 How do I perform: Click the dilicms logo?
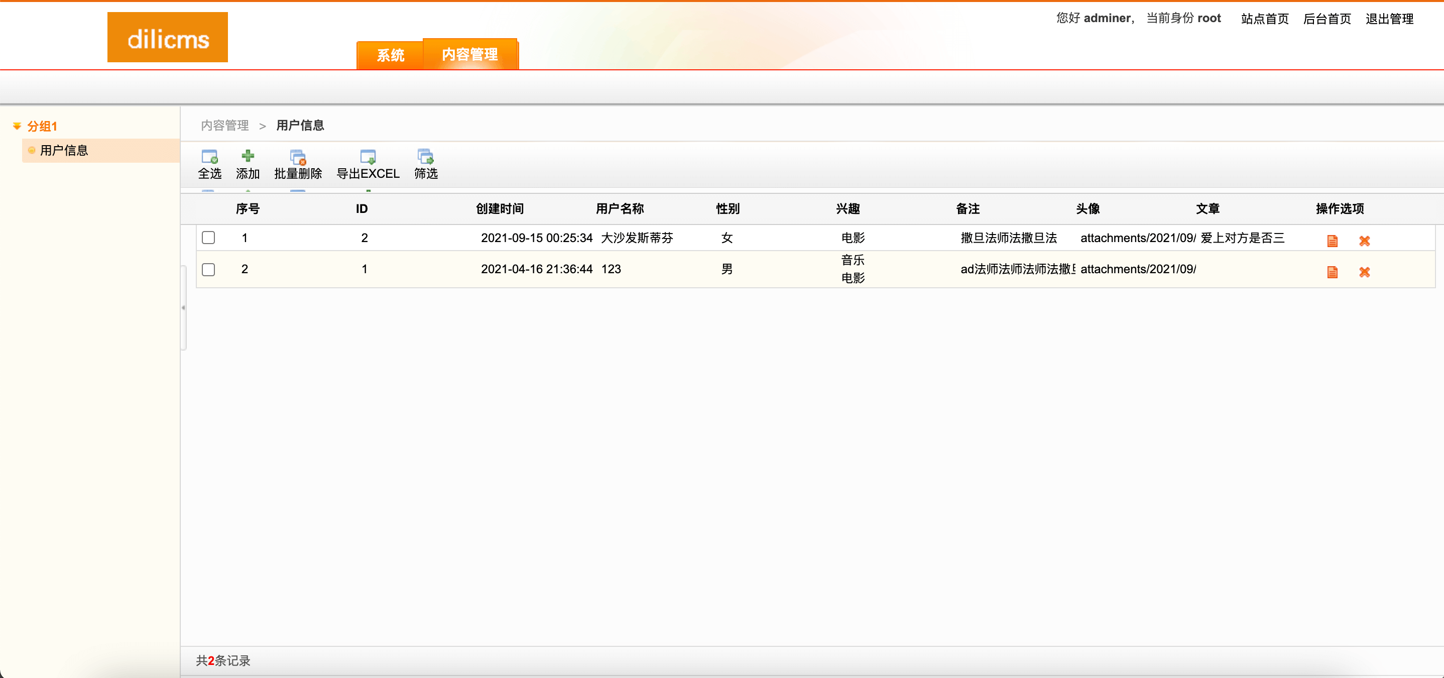click(x=168, y=38)
